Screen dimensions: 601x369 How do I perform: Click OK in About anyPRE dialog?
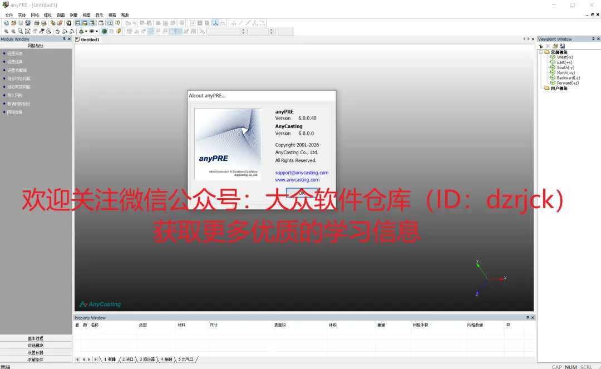tap(301, 193)
